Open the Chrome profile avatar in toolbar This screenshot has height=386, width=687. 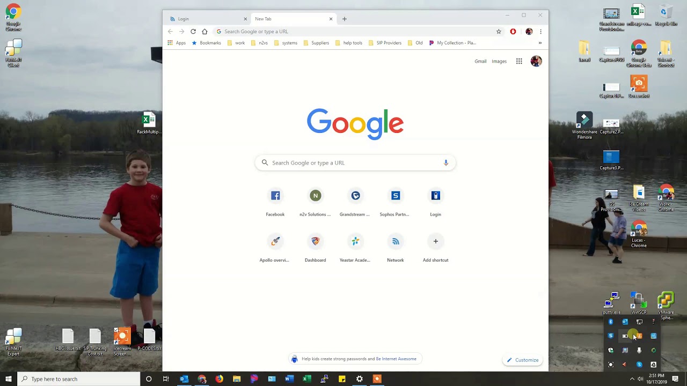click(529, 32)
